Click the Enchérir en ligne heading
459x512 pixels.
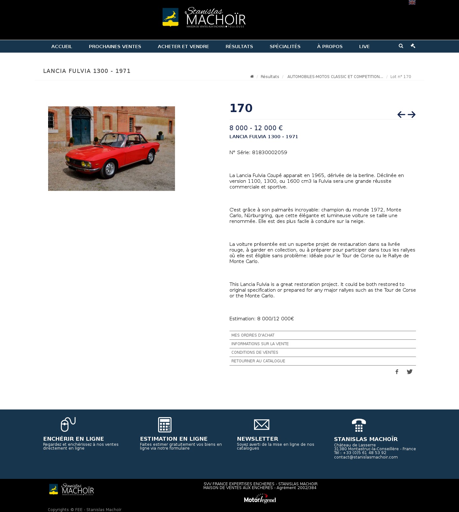tap(74, 439)
